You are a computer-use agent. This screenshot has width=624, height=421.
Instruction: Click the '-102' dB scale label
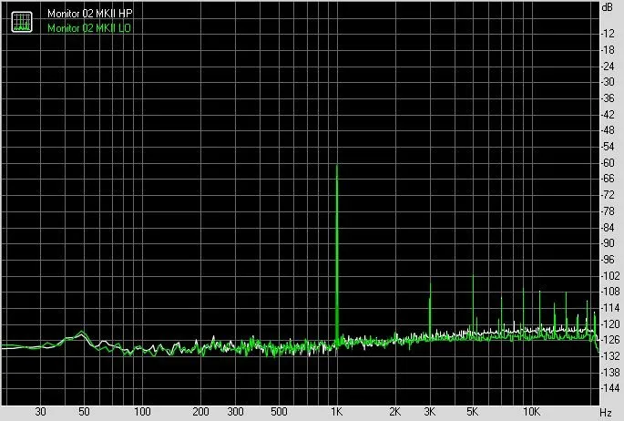tap(609, 275)
